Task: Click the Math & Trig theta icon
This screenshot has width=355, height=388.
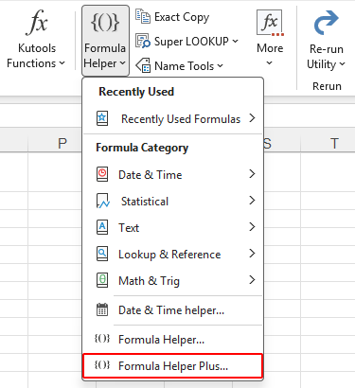Action: (102, 280)
